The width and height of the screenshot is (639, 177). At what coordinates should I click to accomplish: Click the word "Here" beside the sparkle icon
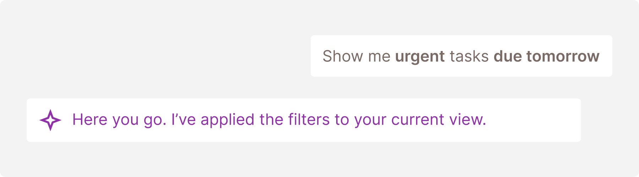[89, 120]
